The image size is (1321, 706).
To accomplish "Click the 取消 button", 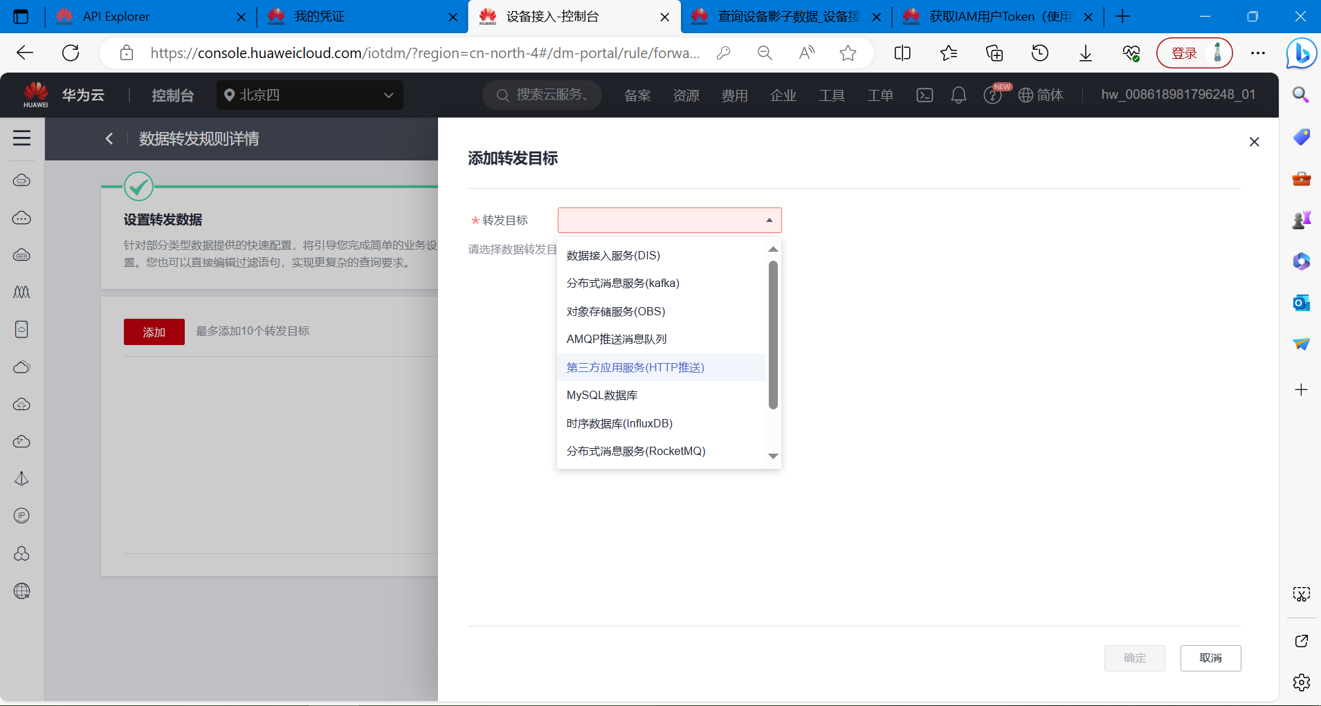I will [1210, 658].
